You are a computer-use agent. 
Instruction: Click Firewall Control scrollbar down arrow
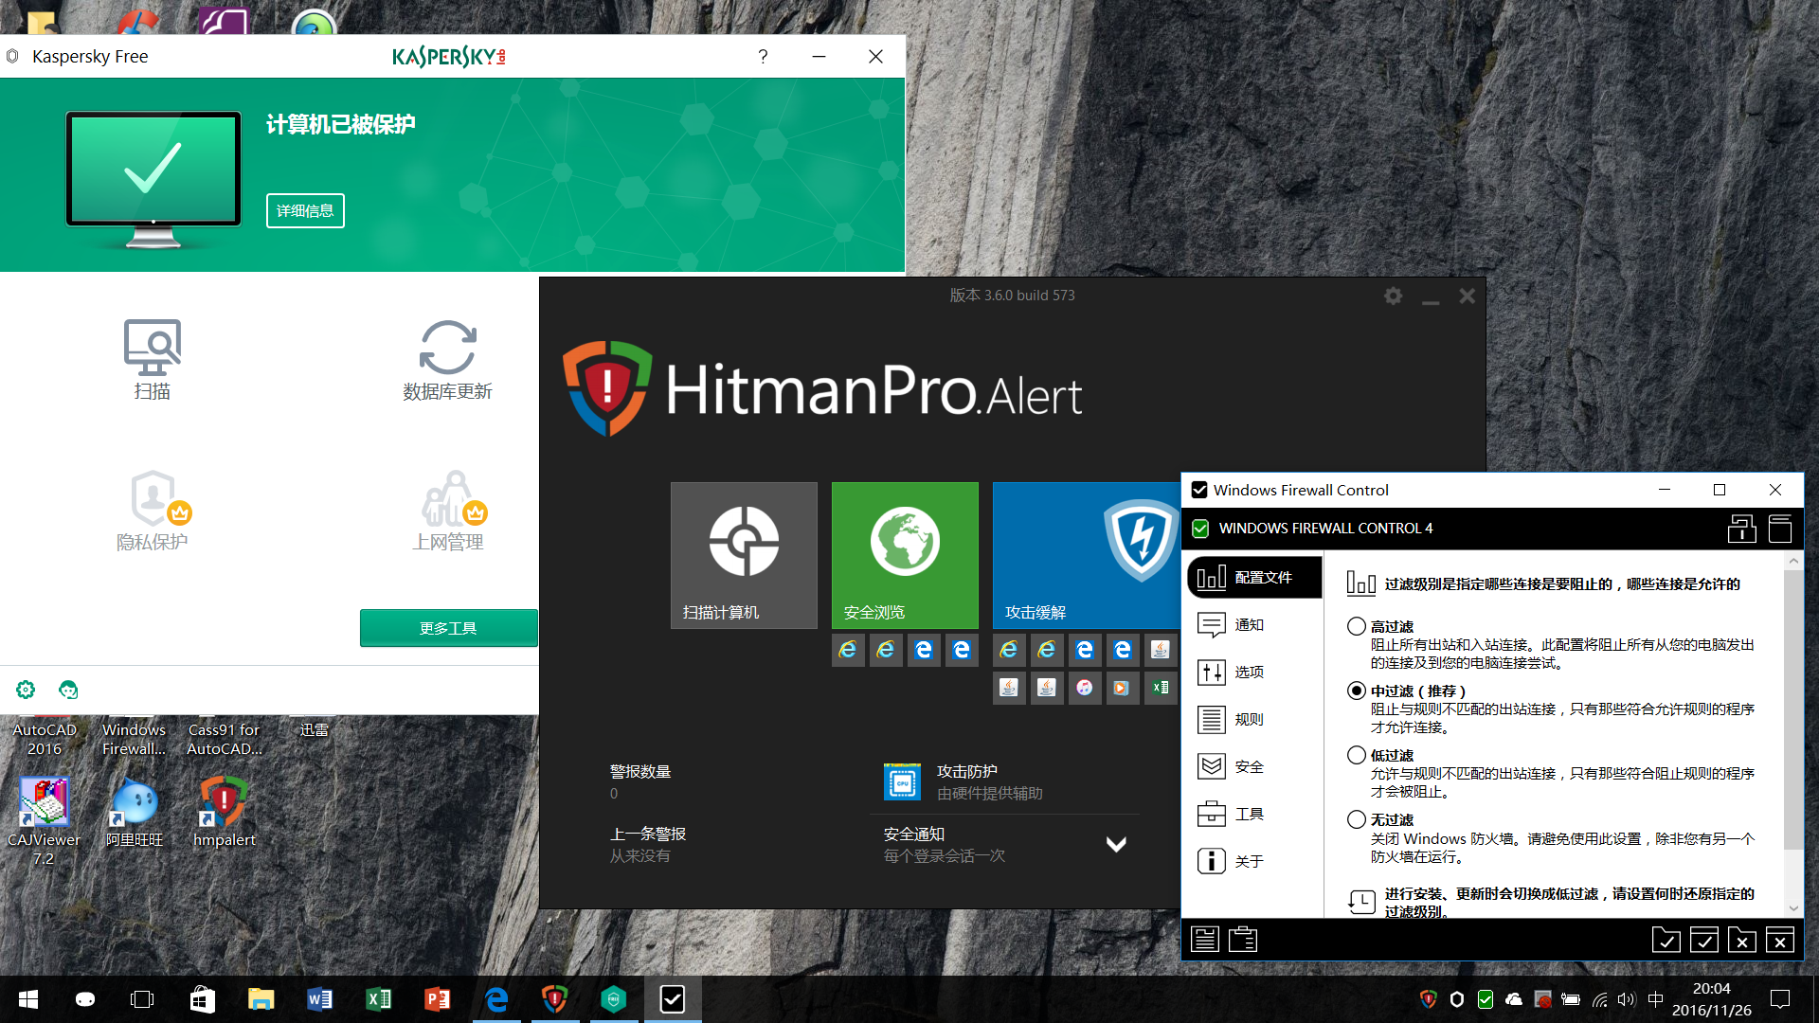point(1792,908)
